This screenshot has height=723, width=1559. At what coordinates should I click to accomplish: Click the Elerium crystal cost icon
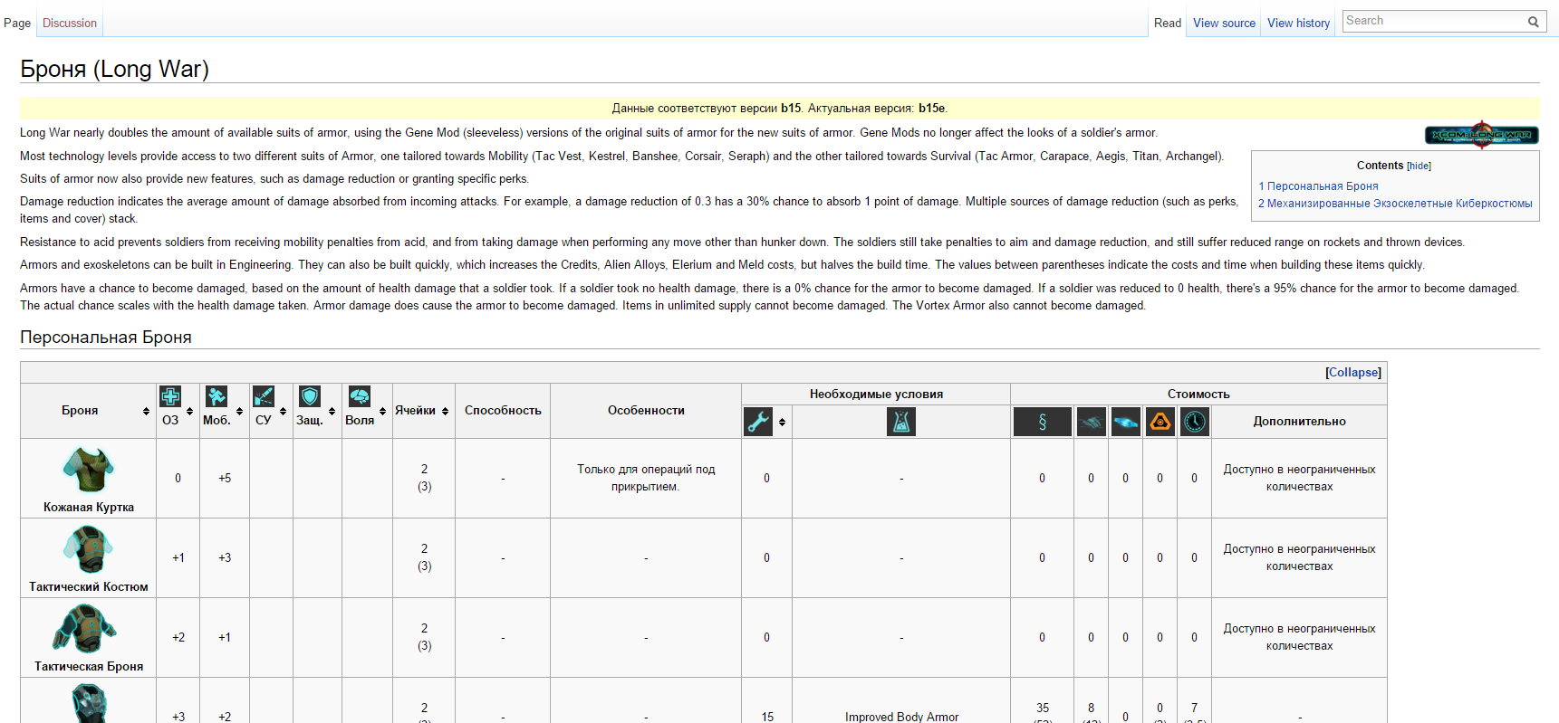(x=1126, y=422)
